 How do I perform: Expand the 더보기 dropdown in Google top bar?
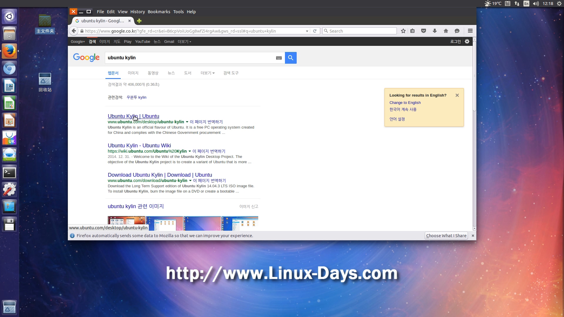click(184, 42)
